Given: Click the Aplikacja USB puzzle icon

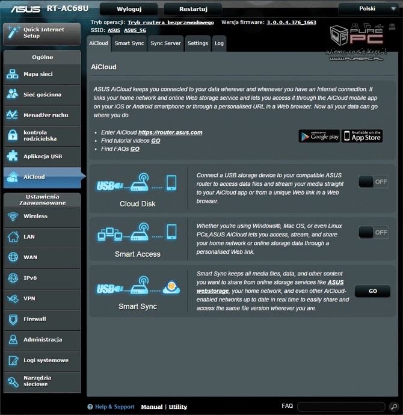Looking at the screenshot, I should [x=13, y=156].
